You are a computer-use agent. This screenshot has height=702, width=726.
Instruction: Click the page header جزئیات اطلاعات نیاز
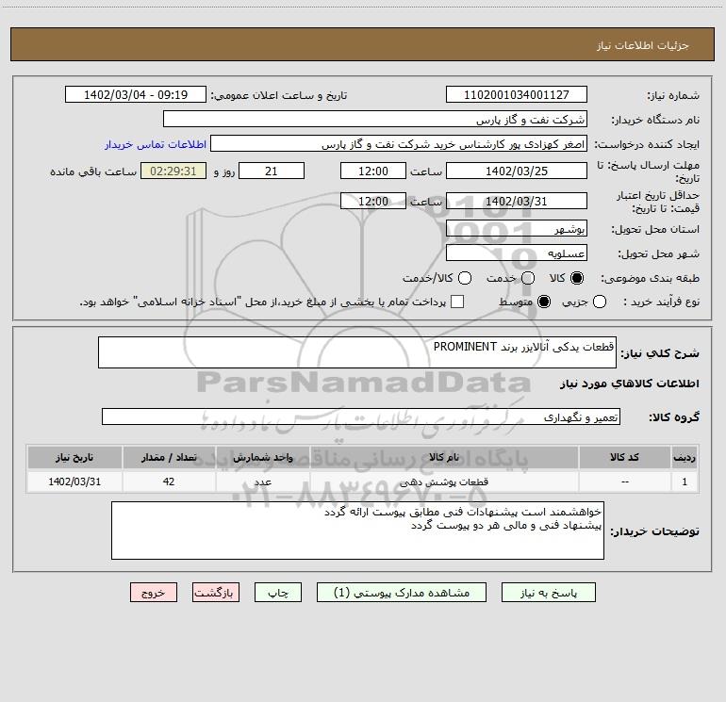(642, 45)
